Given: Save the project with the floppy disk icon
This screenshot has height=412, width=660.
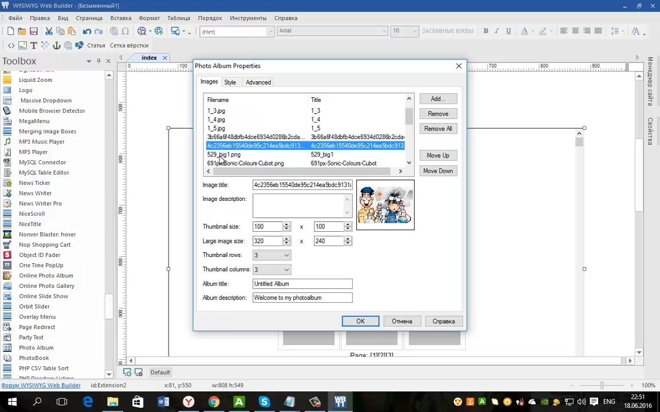Looking at the screenshot, I should (x=34, y=31).
